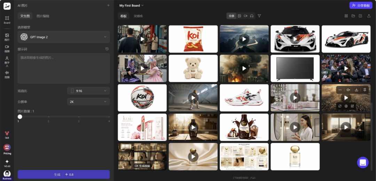Filter board by videos only icon

coord(245,16)
